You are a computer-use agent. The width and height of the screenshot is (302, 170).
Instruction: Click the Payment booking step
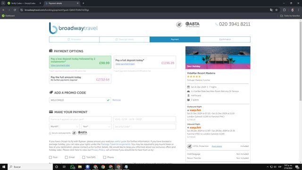click(x=175, y=39)
